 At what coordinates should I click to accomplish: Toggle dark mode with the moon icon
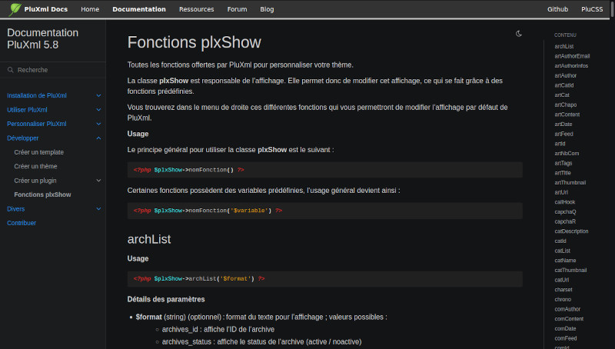pos(519,34)
